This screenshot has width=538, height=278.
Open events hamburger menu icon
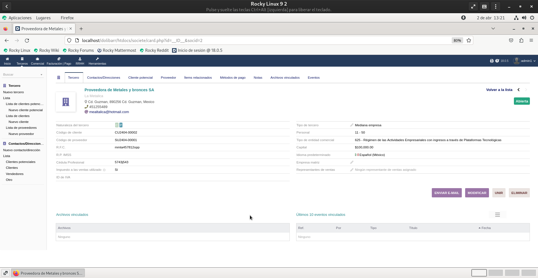pyautogui.click(x=497, y=215)
